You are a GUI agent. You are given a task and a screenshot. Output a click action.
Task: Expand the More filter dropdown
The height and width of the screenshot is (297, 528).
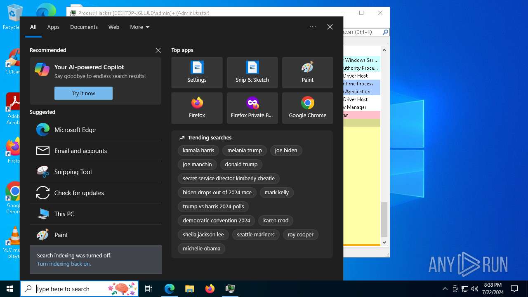point(140,27)
